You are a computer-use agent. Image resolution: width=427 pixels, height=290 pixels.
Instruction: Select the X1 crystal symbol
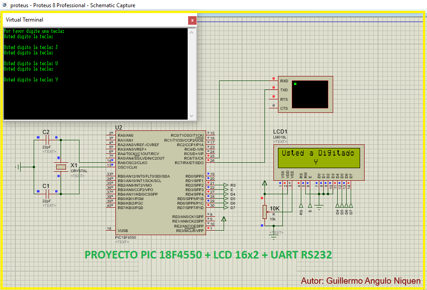coord(61,166)
